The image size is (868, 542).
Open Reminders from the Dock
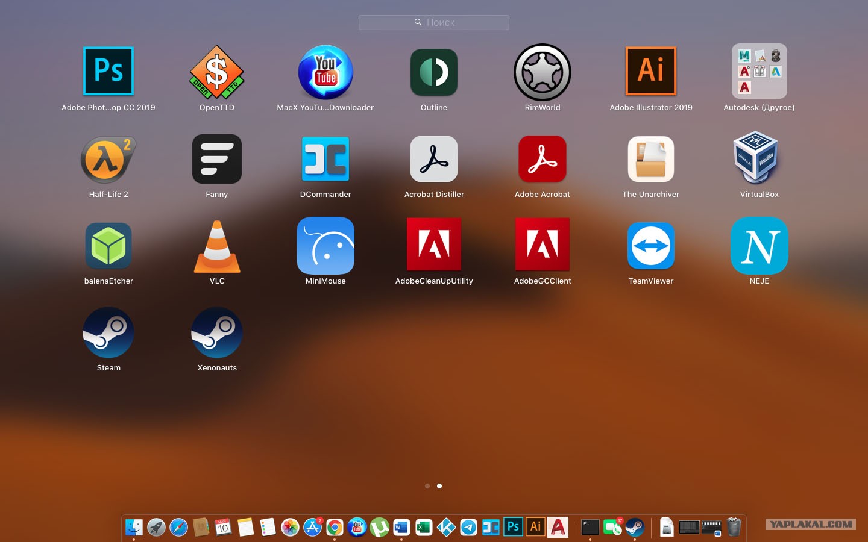click(x=268, y=528)
